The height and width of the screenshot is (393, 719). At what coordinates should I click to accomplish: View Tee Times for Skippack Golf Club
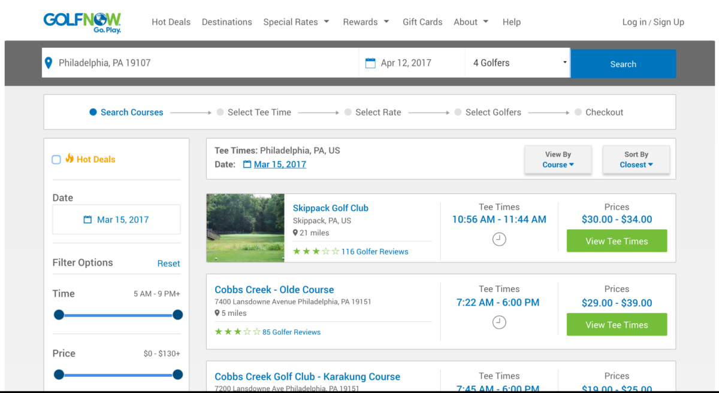617,241
